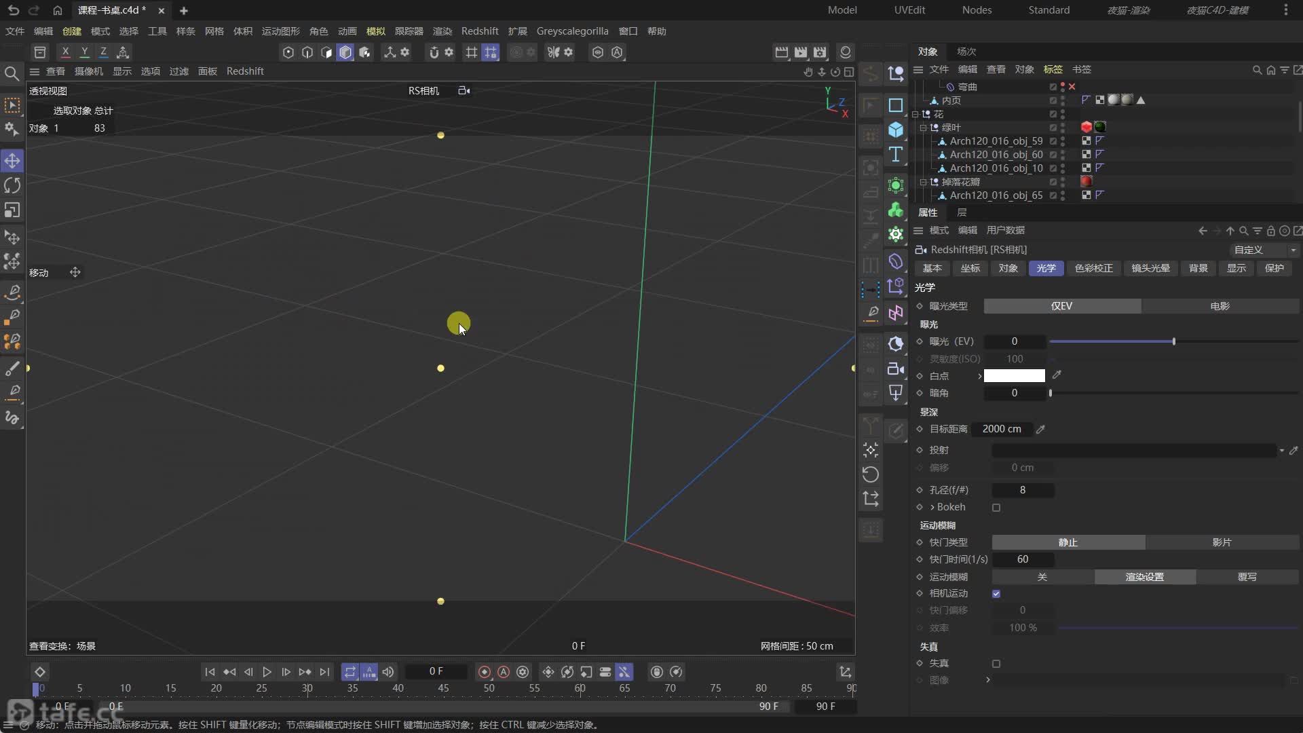The width and height of the screenshot is (1303, 733).
Task: Open the 投射 dropdown arrow
Action: click(x=1281, y=451)
